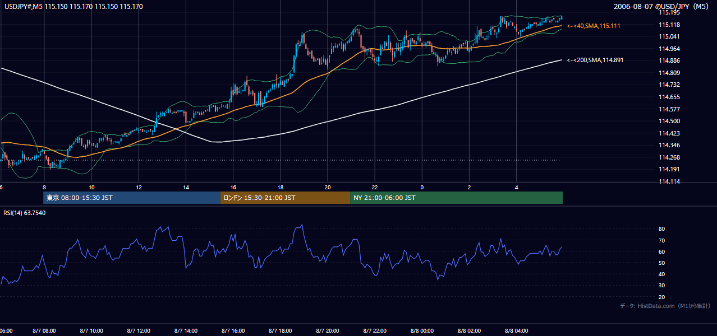Image resolution: width=717 pixels, height=336 pixels.
Task: Click price axis value 114.809
Action: point(669,73)
